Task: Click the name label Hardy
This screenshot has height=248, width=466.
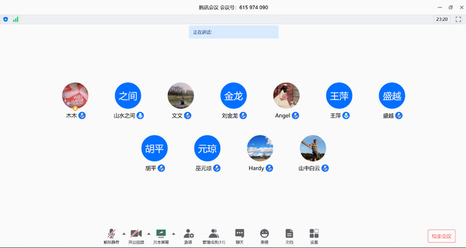Action: [x=256, y=168]
